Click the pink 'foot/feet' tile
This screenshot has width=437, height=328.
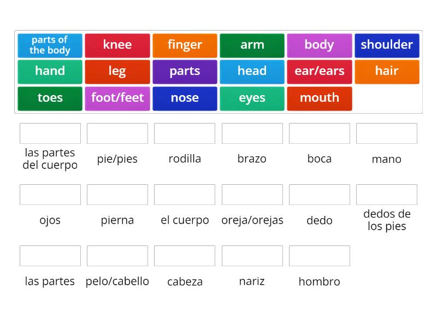(117, 98)
